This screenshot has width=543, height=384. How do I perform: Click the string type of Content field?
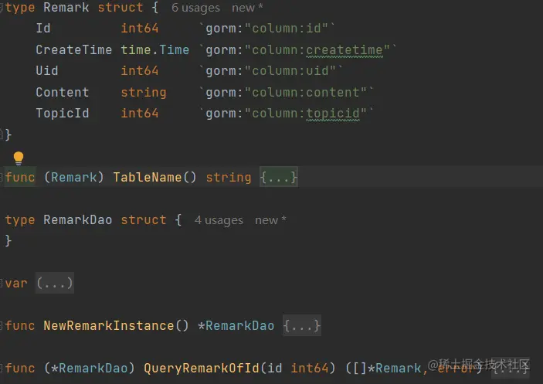(144, 93)
